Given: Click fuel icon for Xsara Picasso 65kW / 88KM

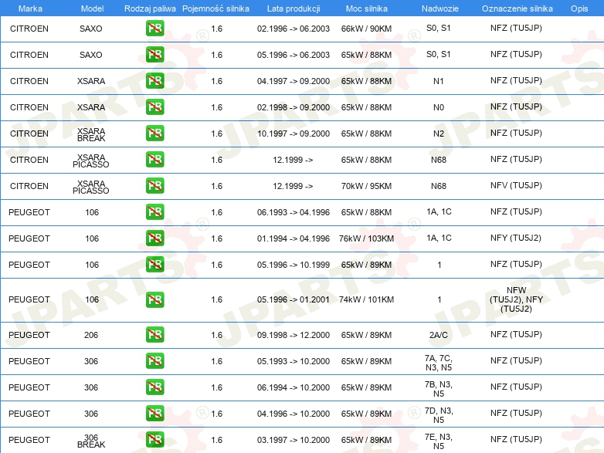Looking at the screenshot, I should click(x=154, y=159).
